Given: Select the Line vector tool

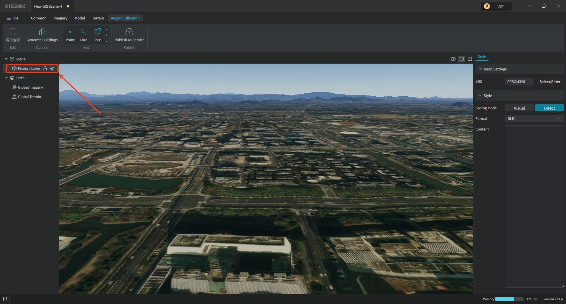Looking at the screenshot, I should click(x=84, y=35).
